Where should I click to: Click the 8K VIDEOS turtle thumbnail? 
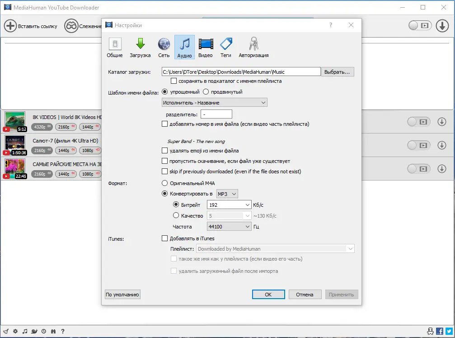(15, 121)
